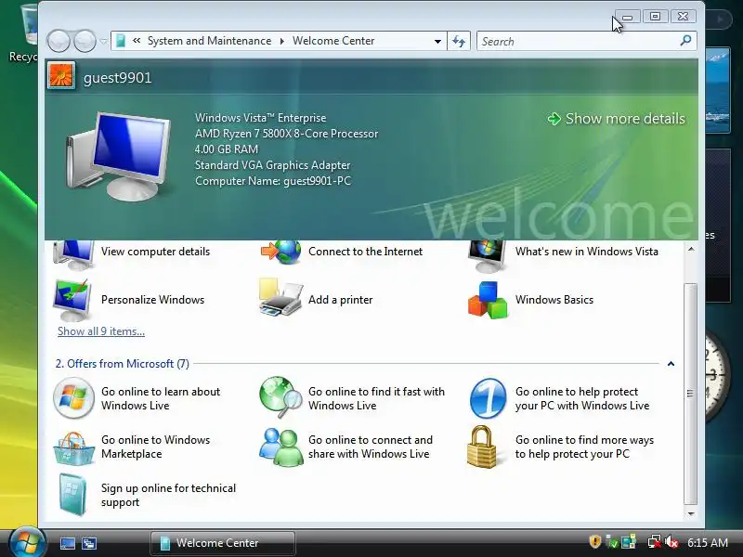
Task: Open the Personalize Windows icon
Action: pos(73,300)
